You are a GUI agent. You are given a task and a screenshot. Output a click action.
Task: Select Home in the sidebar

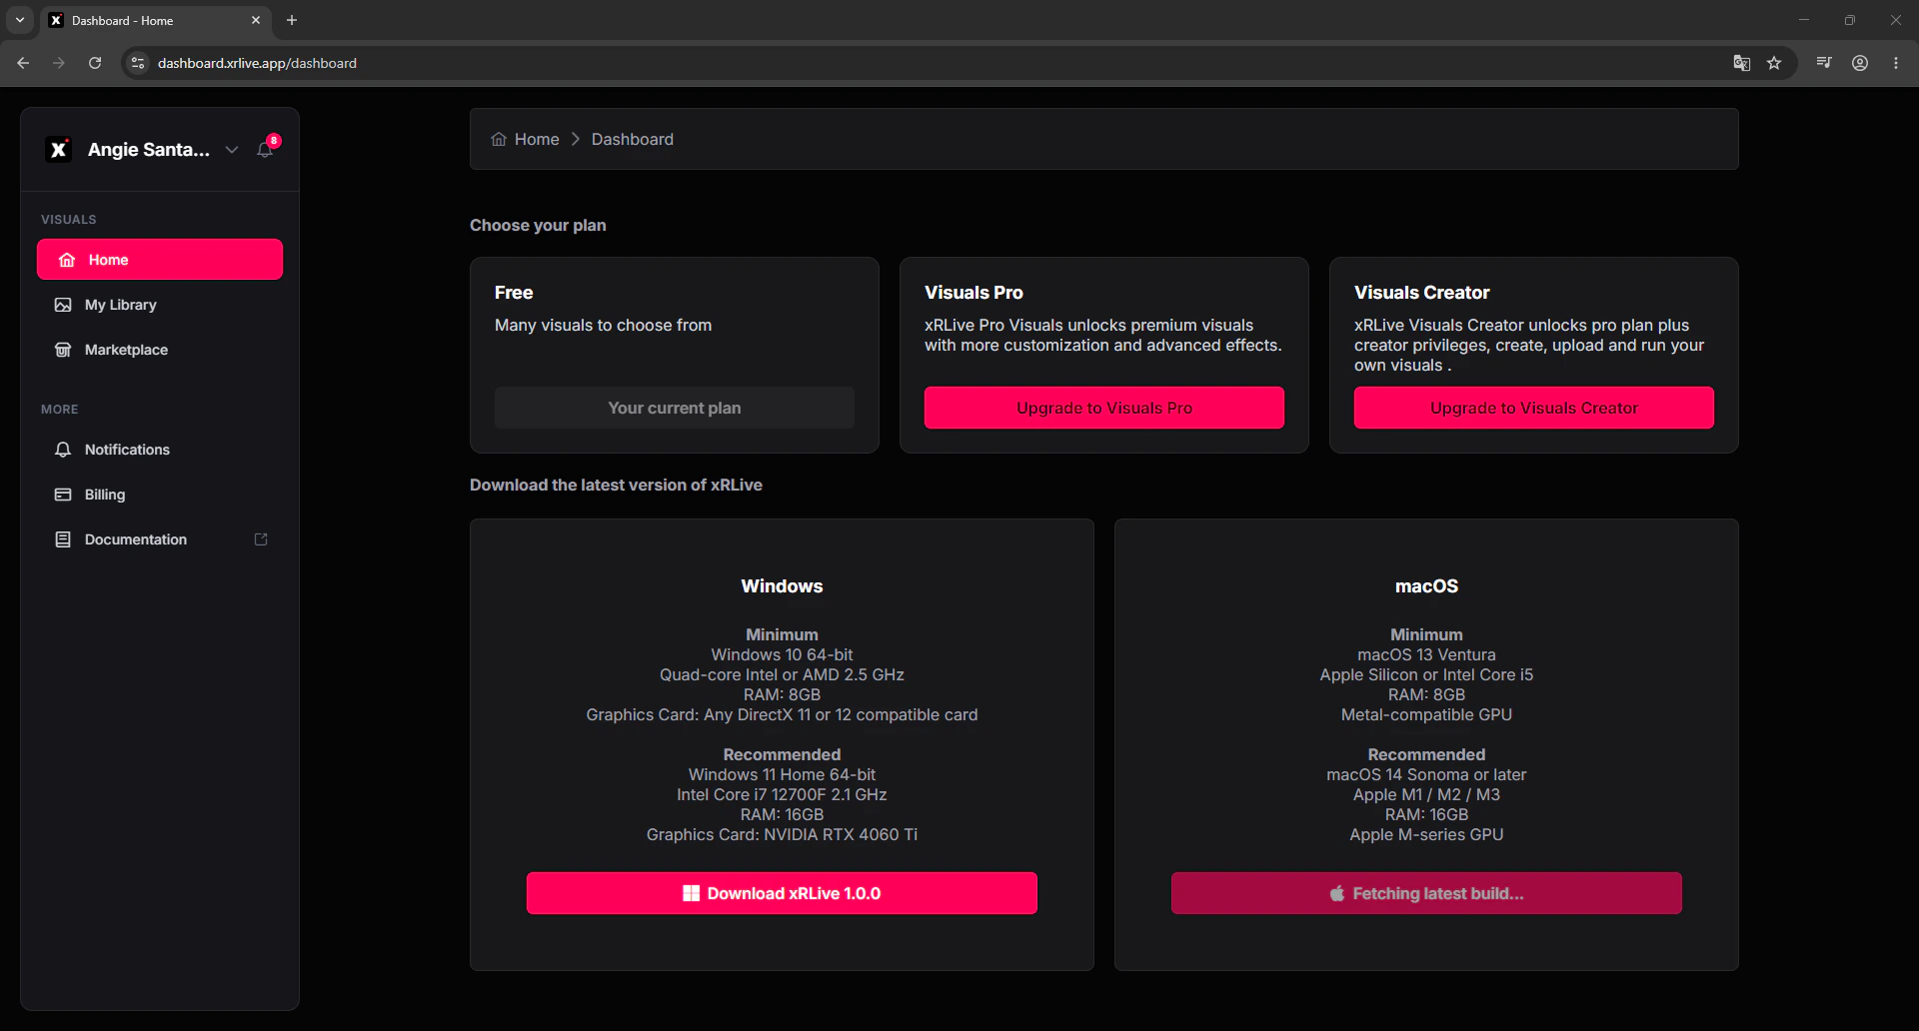point(160,260)
